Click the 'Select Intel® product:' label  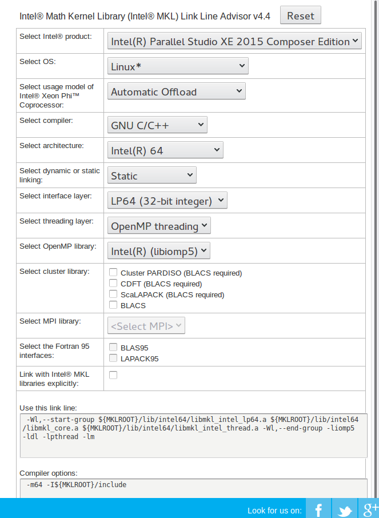pyautogui.click(x=55, y=37)
